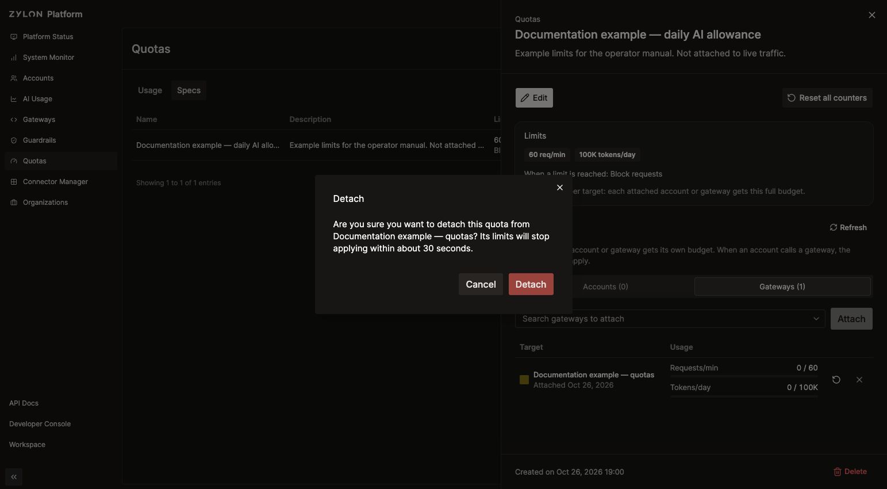The image size is (887, 489).
Task: Collapse the sidebar with double-chevron icon
Action: 14,477
